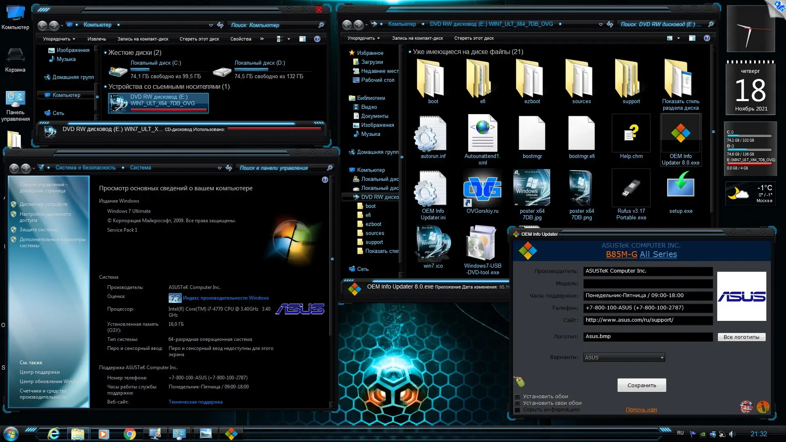Screen dimensions: 786x442
Task: Open the "Упорядочить" dropdown in the Компьютер window
Action: pos(59,39)
